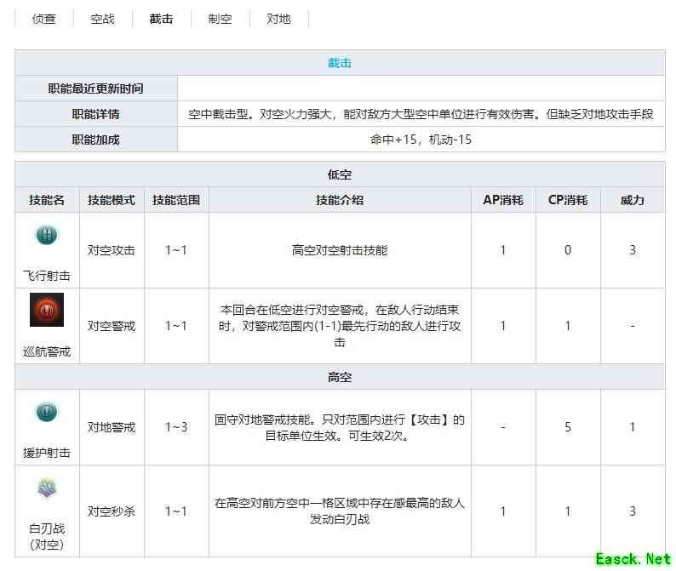Select the 截击 tab

pos(162,19)
